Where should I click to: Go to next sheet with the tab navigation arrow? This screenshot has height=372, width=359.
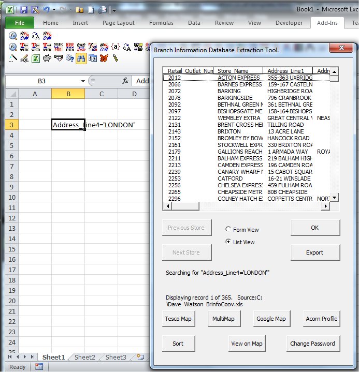(25, 357)
